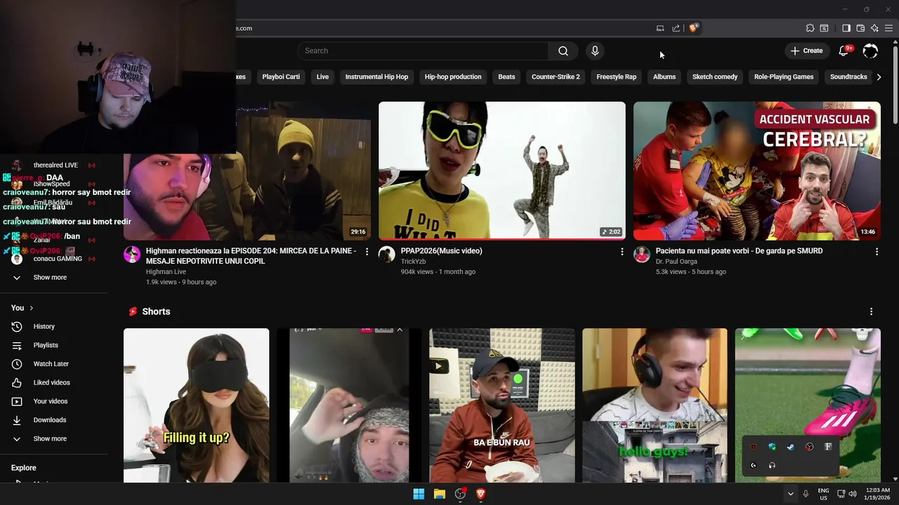Image resolution: width=899 pixels, height=505 pixels.
Task: Open the taskbar clock showing 12:03 AM
Action: tap(878, 494)
